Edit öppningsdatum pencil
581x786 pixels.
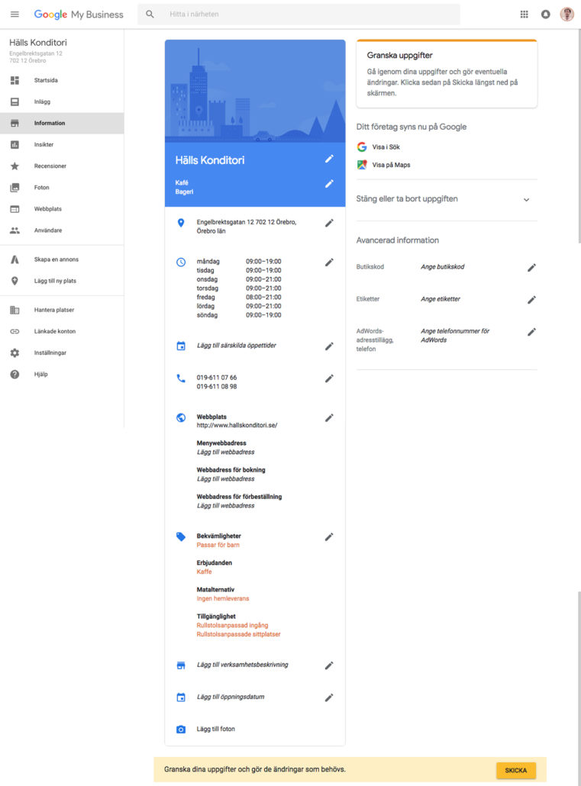coord(329,697)
